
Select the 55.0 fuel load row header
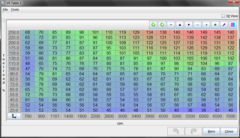click(x=14, y=95)
